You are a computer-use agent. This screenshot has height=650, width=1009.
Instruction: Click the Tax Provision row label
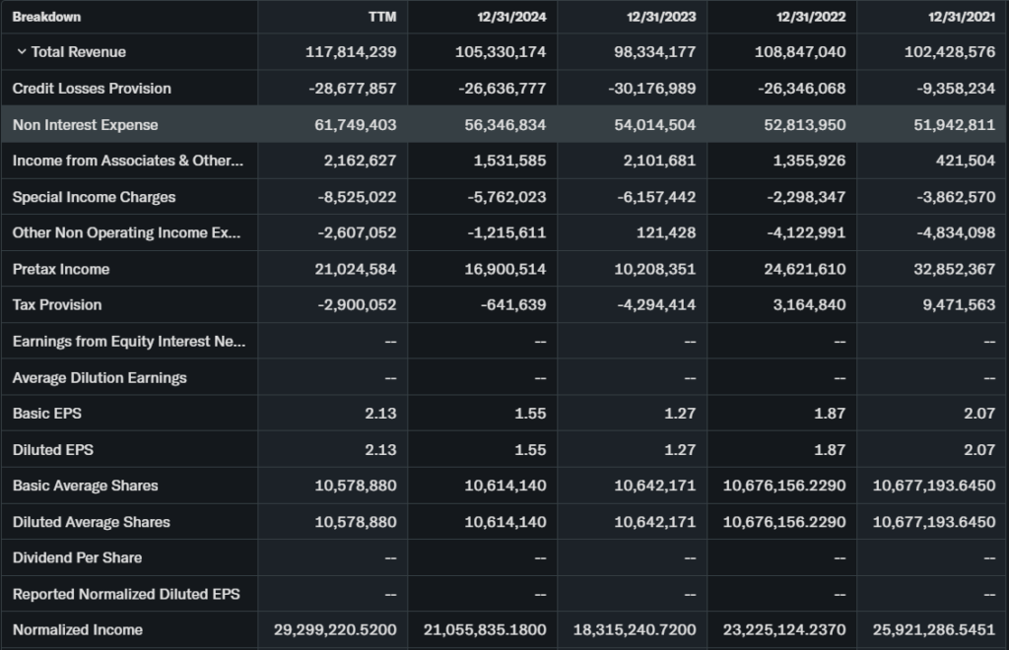(x=57, y=305)
